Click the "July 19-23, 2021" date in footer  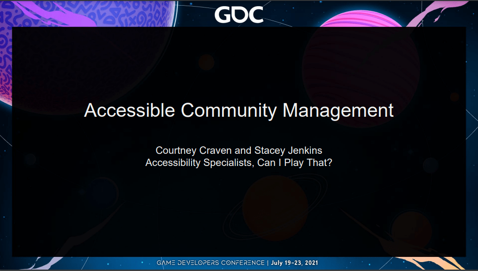click(294, 263)
